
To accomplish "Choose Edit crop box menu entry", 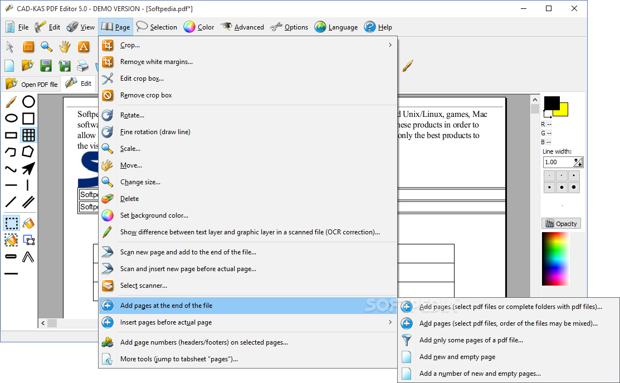I will [x=248, y=78].
